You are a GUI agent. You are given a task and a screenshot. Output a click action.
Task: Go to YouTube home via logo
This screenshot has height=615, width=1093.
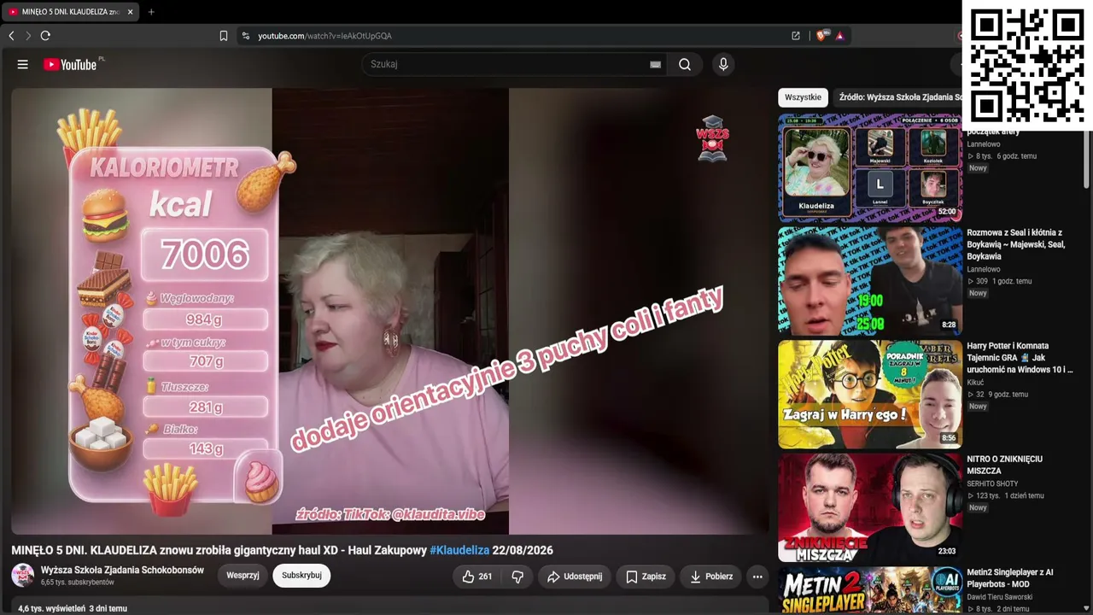pos(71,64)
